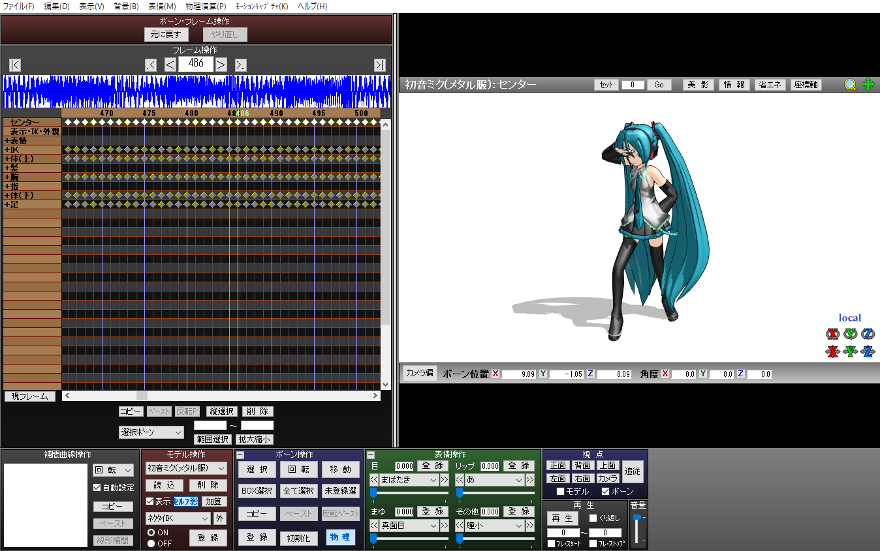Select the IK OFF radio button
Viewport: 880px width, 551px height.
coord(151,544)
